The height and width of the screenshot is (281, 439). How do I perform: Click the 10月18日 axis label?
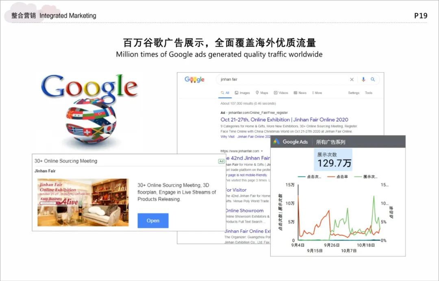366,245
